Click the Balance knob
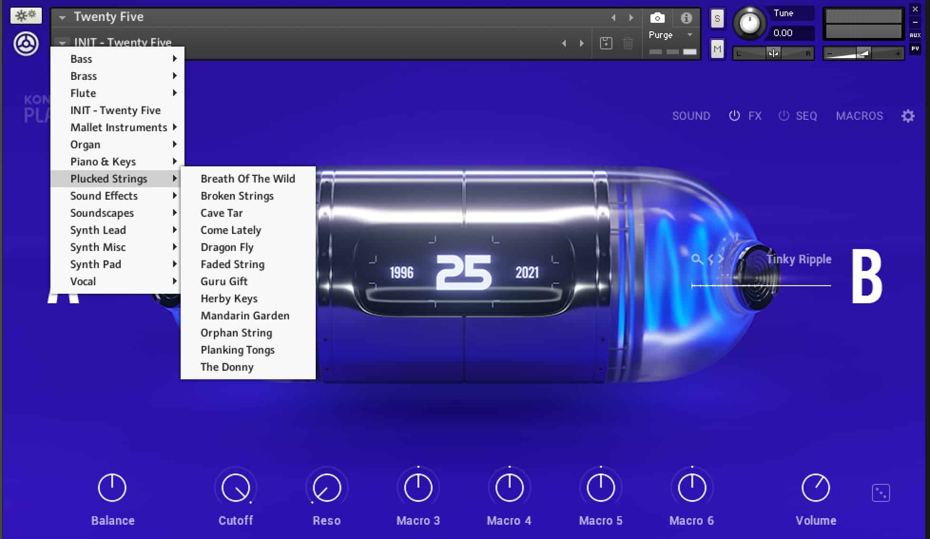The width and height of the screenshot is (930, 539). coord(112,488)
